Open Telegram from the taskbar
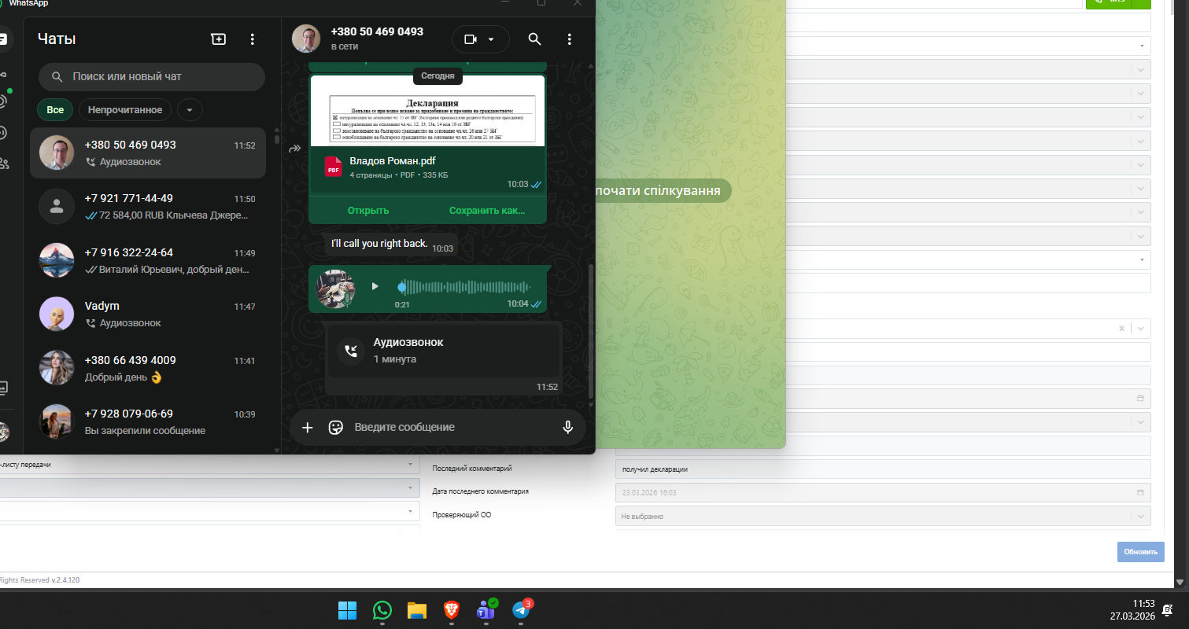1189x629 pixels. 521,610
